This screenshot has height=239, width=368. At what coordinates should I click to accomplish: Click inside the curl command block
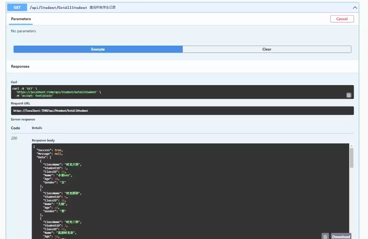point(182,92)
